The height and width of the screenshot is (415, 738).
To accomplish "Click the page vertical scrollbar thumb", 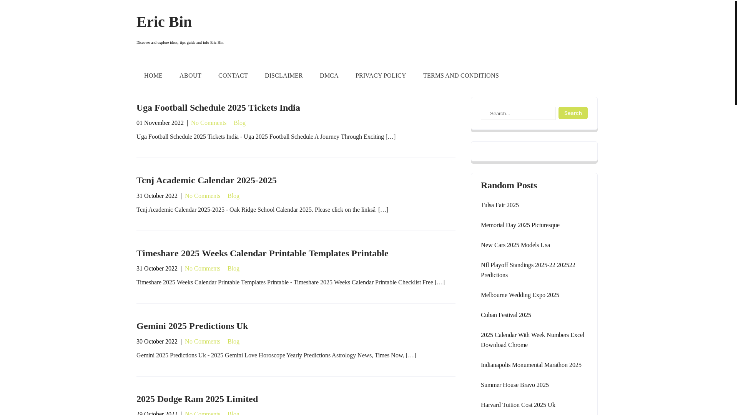I will point(736,53).
